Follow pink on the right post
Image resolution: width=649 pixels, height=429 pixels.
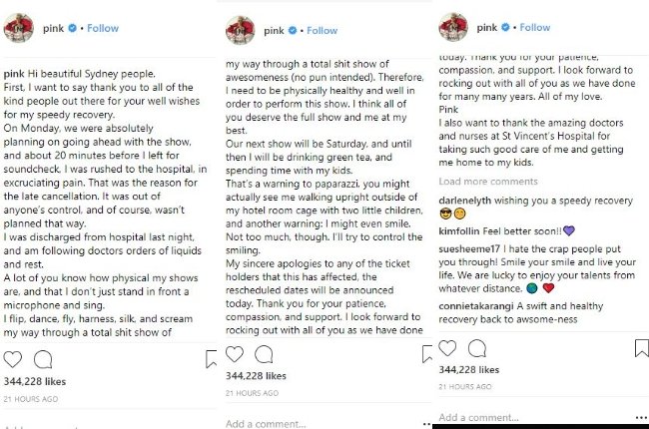coord(535,27)
